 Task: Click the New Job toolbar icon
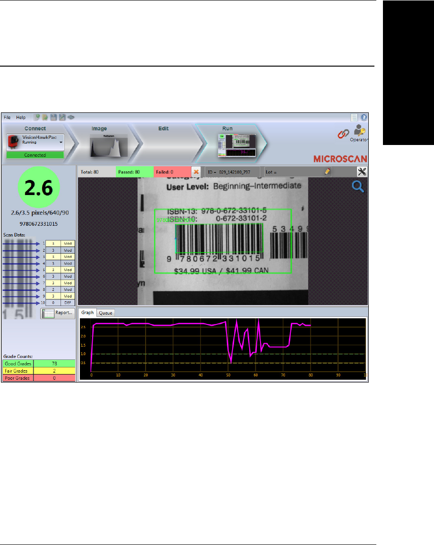point(36,118)
